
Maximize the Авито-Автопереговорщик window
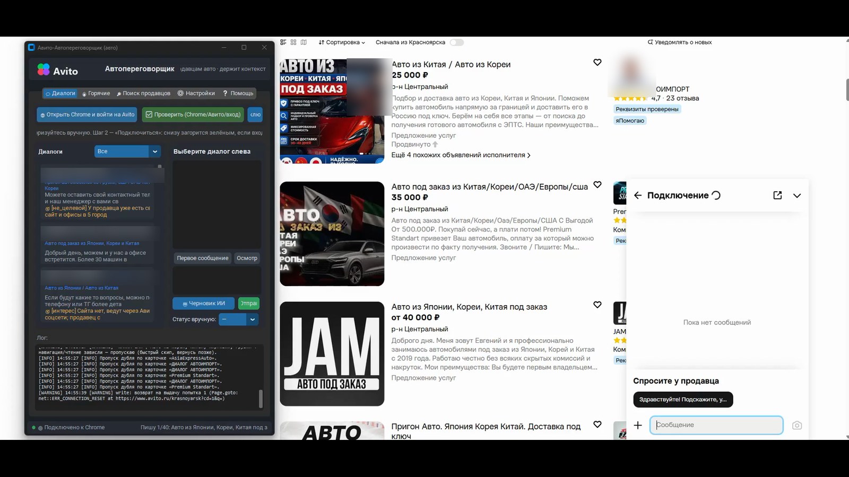244,48
